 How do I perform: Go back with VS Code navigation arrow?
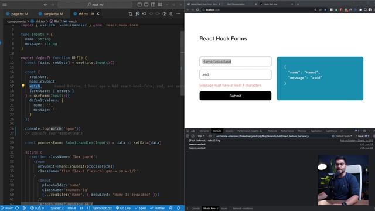(45, 5)
